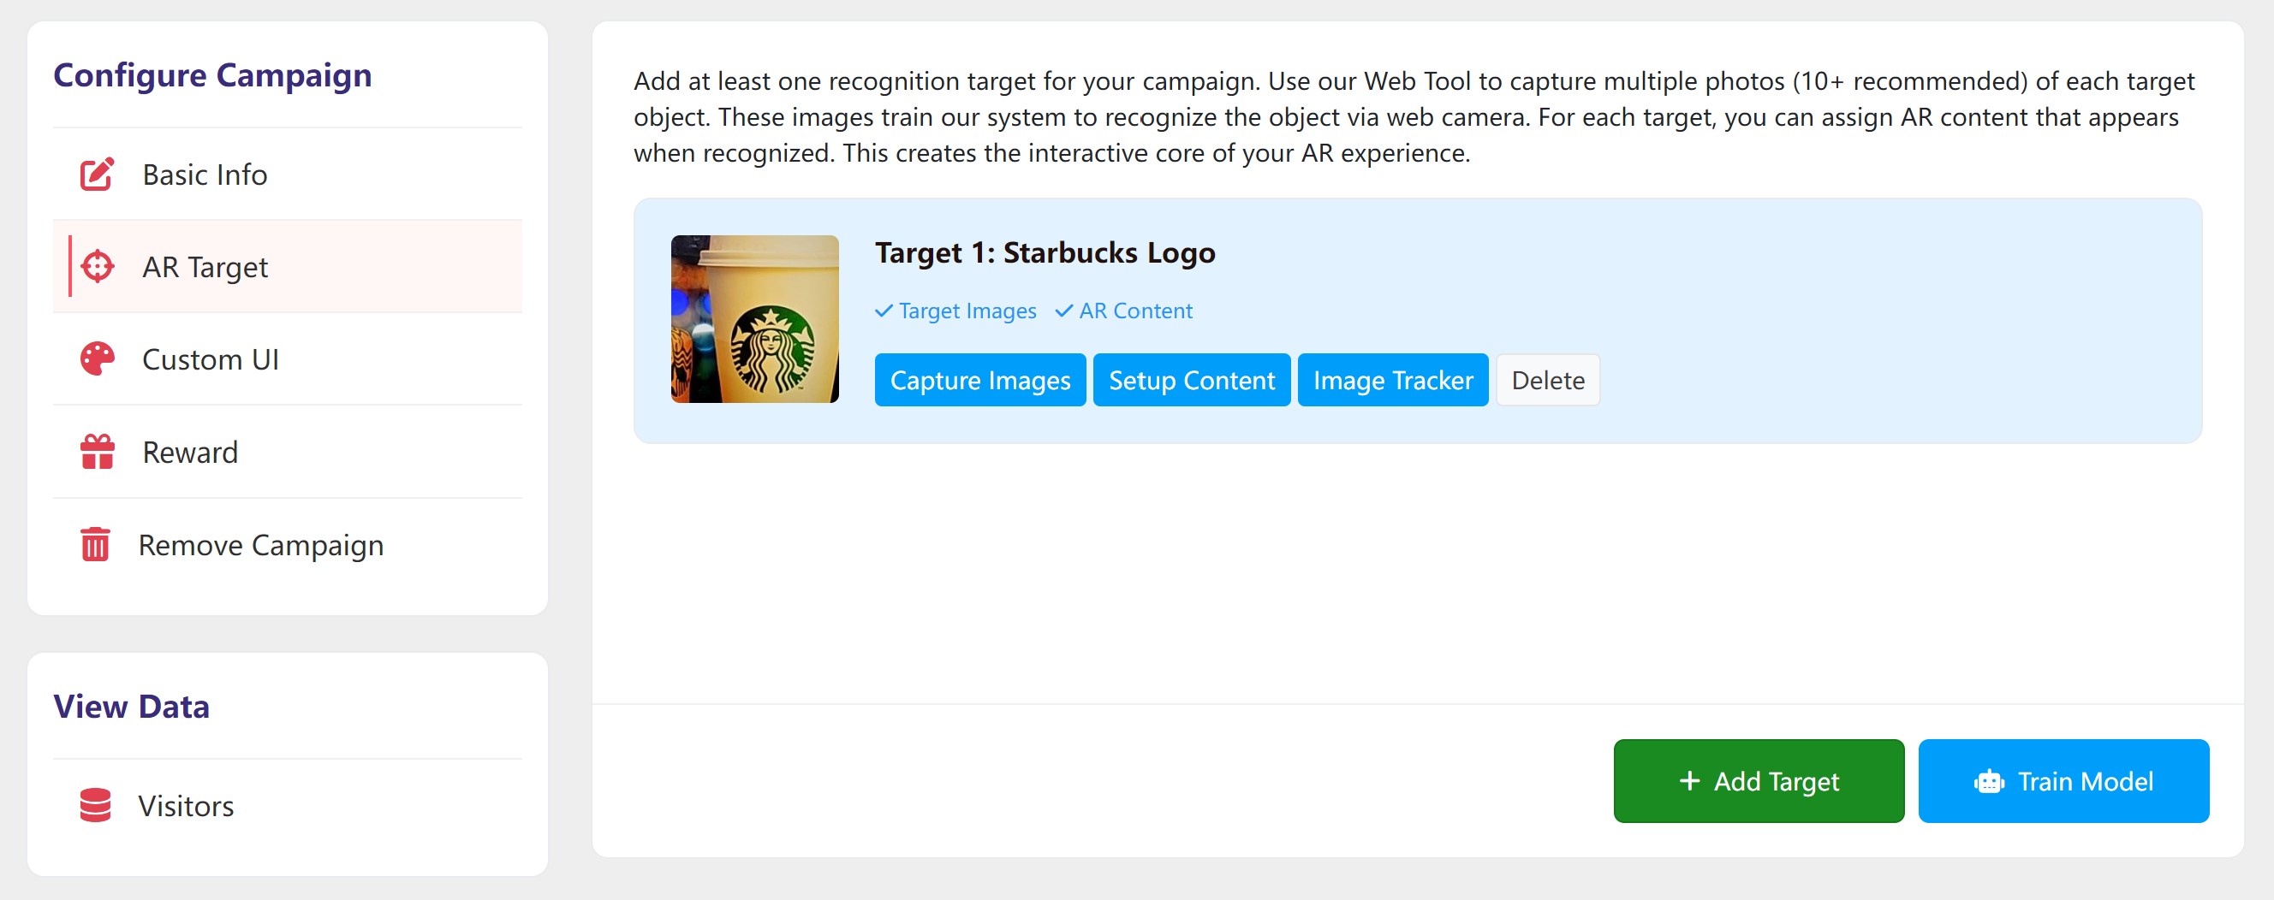
Task: Open the Reward configuration
Action: pos(288,453)
